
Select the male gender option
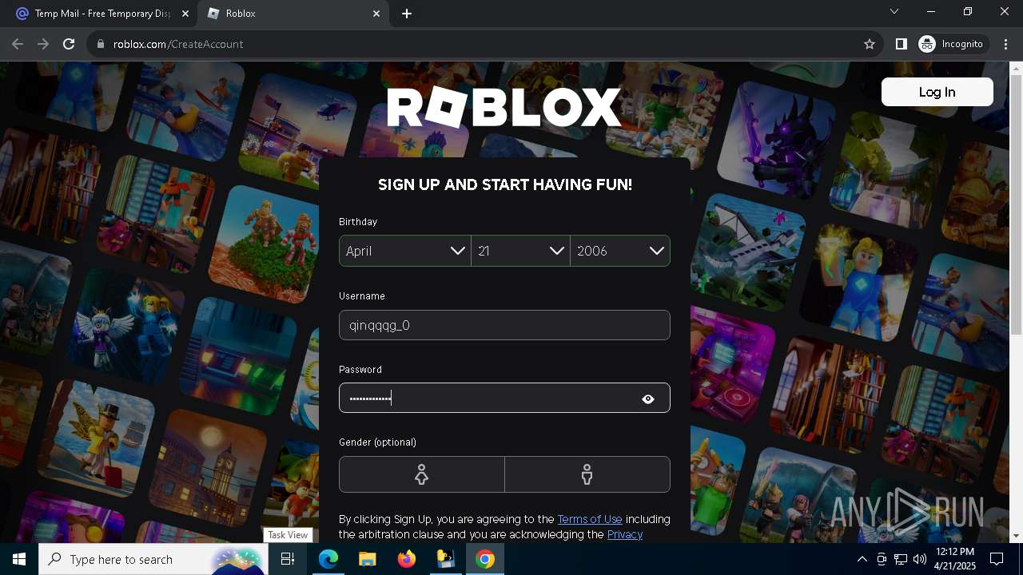[x=587, y=474]
